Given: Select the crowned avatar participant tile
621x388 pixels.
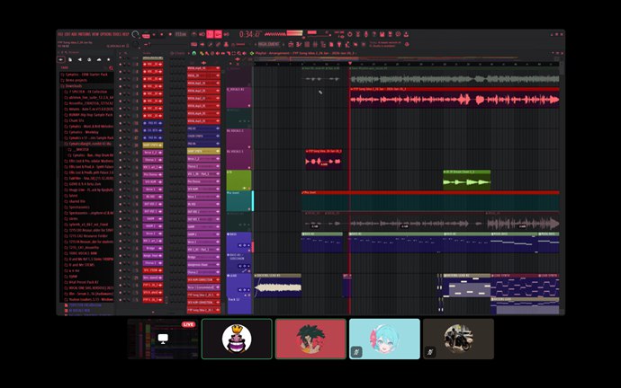Looking at the screenshot, I should point(237,339).
